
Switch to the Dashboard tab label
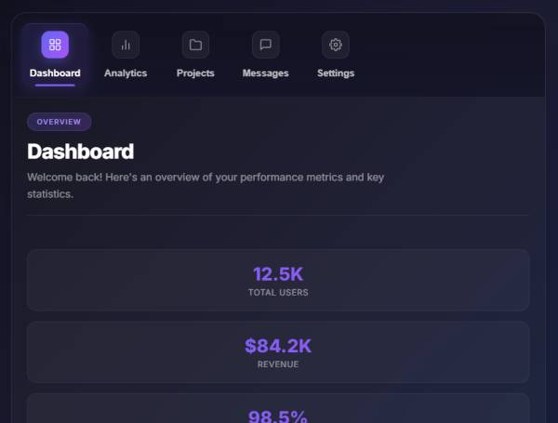click(x=55, y=73)
